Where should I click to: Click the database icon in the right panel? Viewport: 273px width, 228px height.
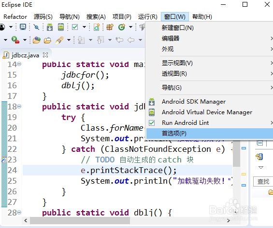tap(259, 157)
